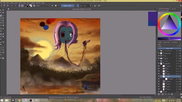
Task: Open the gradient chooser in toolbar
Action: point(19,6)
